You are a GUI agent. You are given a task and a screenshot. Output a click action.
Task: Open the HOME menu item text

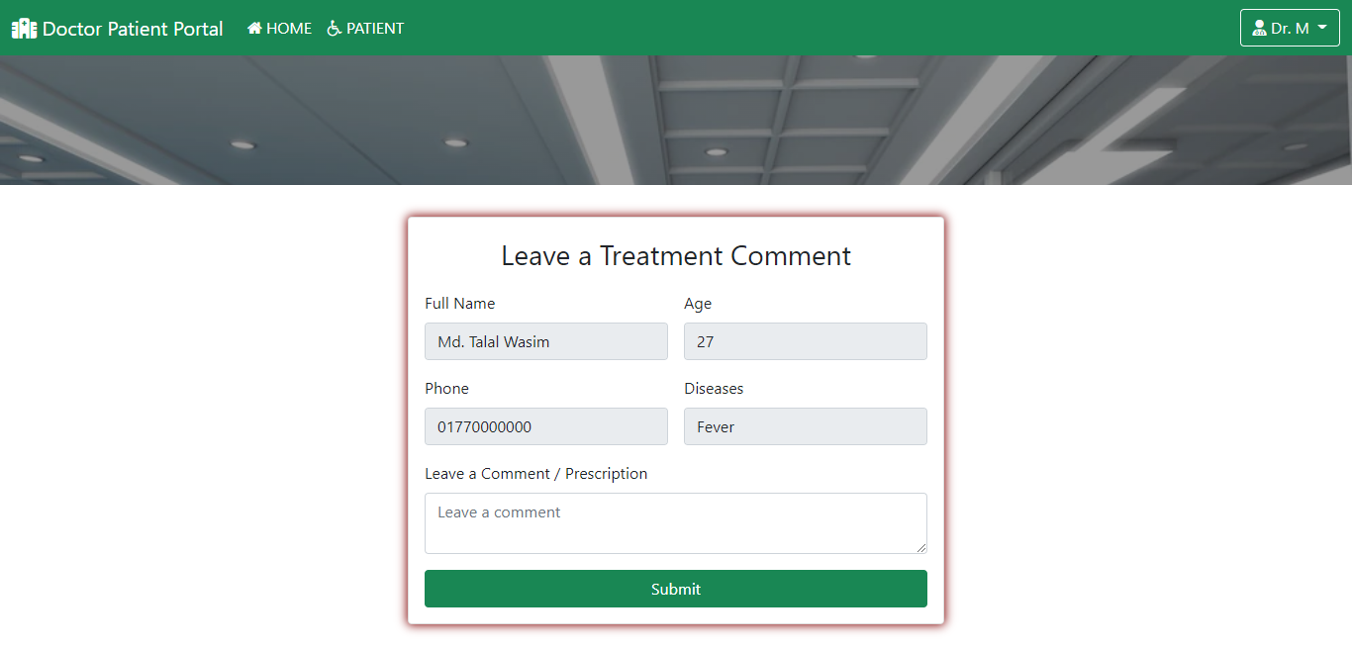tap(289, 29)
